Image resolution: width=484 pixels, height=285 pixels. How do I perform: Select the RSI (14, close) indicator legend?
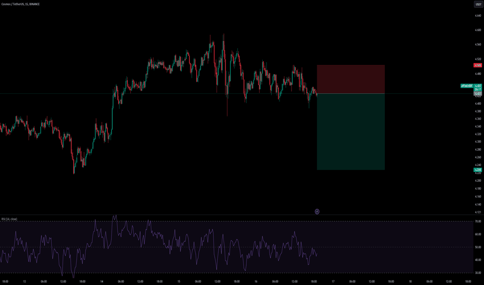tap(9, 219)
